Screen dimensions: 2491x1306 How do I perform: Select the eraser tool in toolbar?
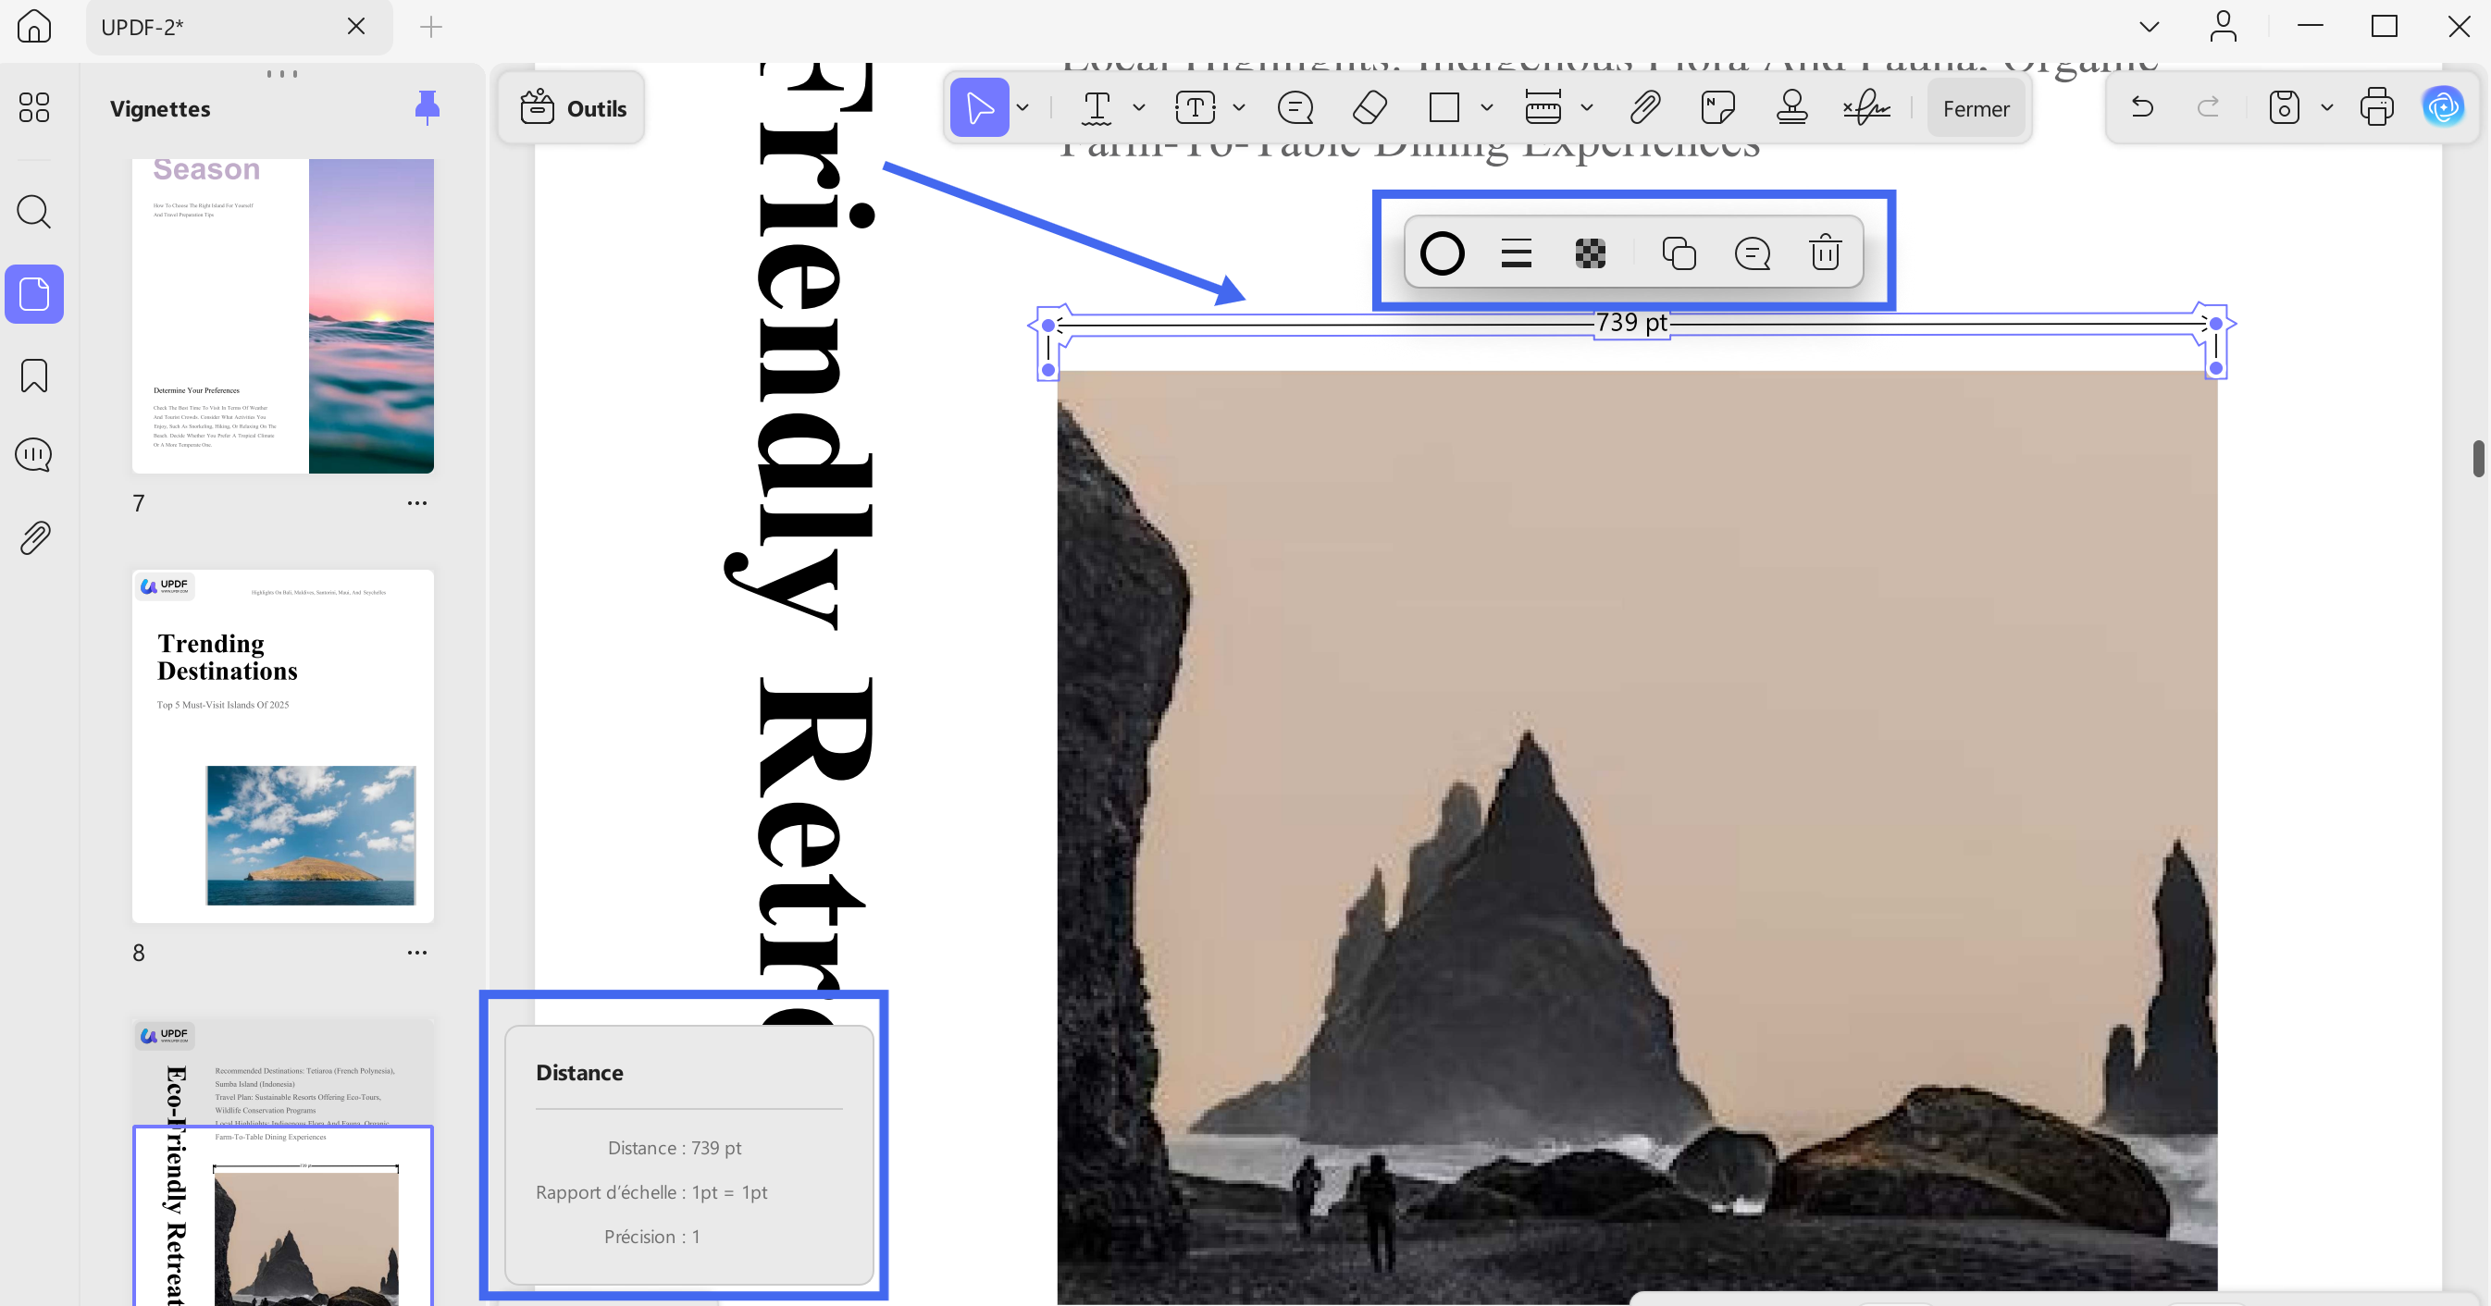tap(1369, 107)
